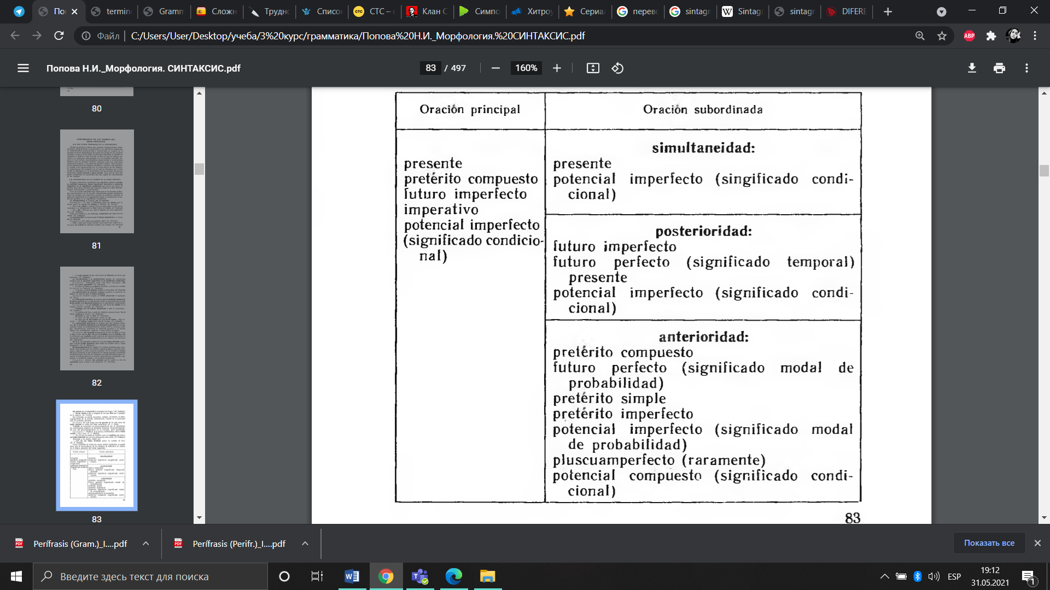Switch to the 'Сериа' tab
1050x590 pixels.
tap(585, 11)
